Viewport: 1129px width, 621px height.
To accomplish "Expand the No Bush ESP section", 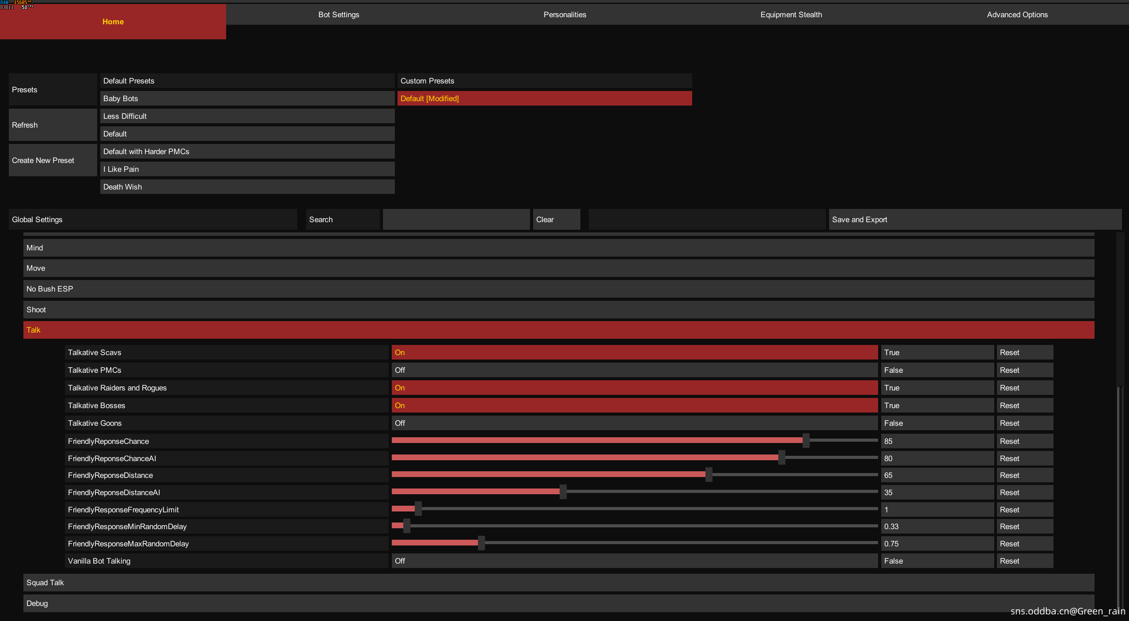I will [x=558, y=289].
